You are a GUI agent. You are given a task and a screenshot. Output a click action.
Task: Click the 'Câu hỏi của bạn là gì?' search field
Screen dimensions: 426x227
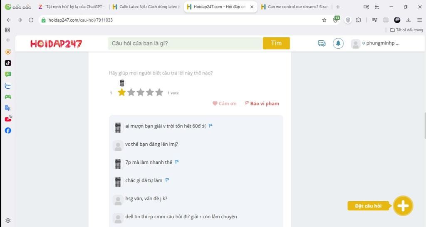tap(185, 43)
